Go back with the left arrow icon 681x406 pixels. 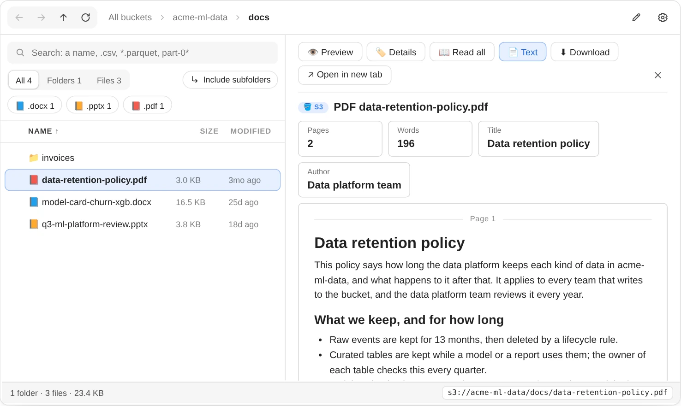tap(19, 18)
